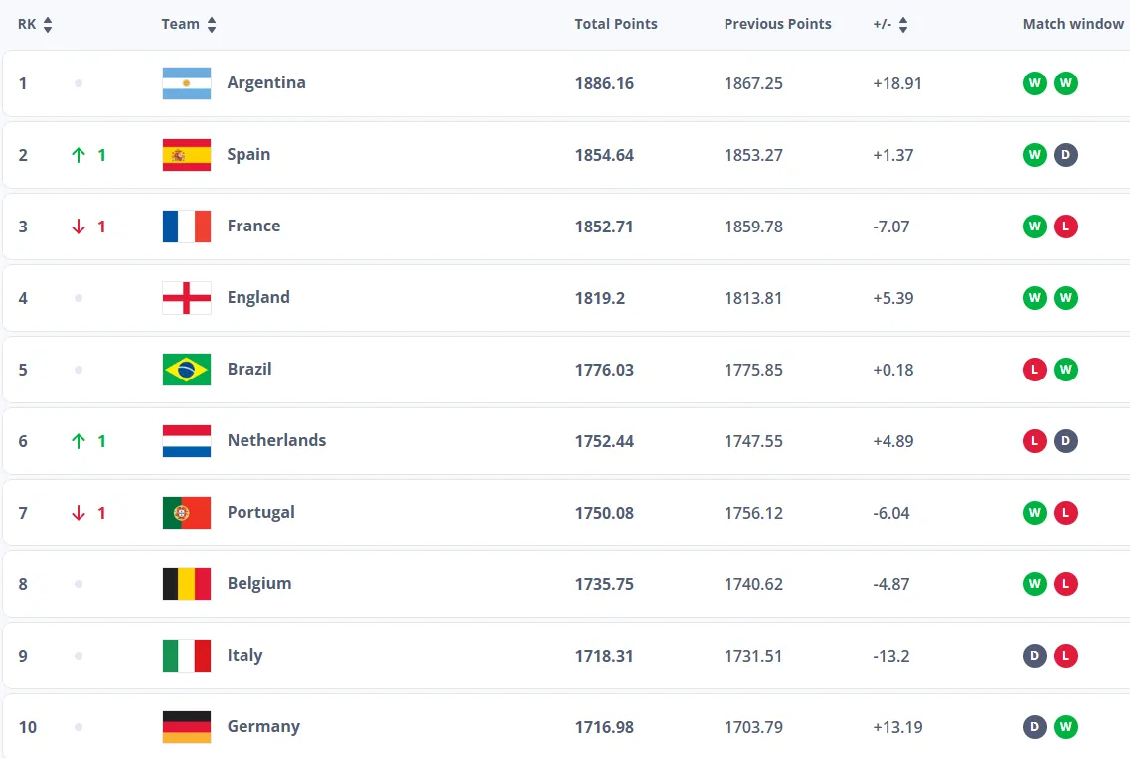
Task: Open the Netherlands team link
Action: (276, 440)
